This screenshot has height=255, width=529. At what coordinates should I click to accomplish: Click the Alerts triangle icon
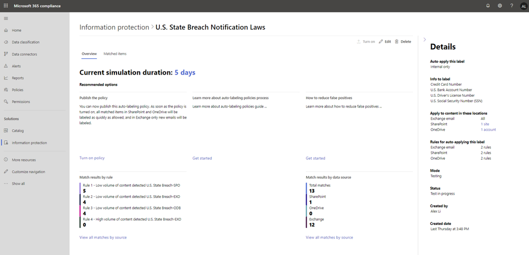(x=6, y=66)
